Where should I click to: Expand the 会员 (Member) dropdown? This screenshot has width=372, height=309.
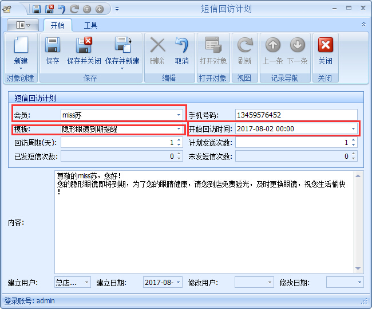click(x=179, y=115)
